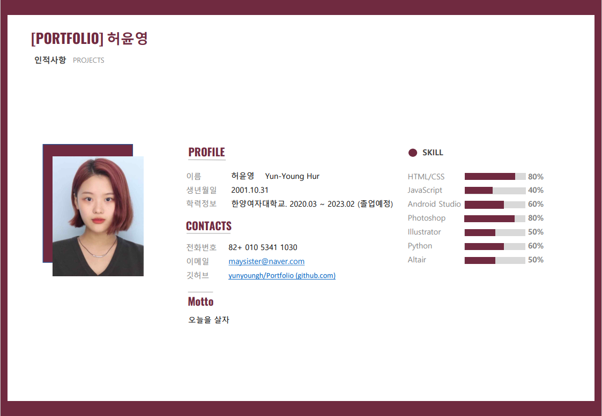The image size is (602, 416).
Task: Click the 50% value next to Altair
Action: click(x=536, y=260)
